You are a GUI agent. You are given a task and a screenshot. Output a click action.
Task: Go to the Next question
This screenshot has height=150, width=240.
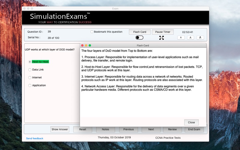151,129
